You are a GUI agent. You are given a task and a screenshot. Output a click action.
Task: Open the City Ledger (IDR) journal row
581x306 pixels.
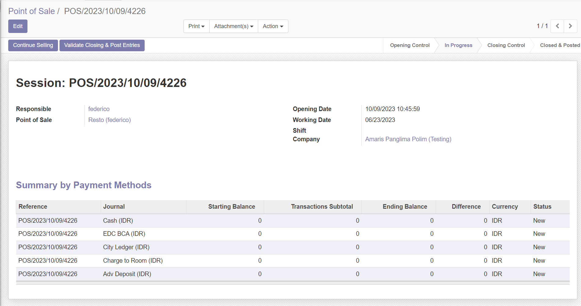293,247
